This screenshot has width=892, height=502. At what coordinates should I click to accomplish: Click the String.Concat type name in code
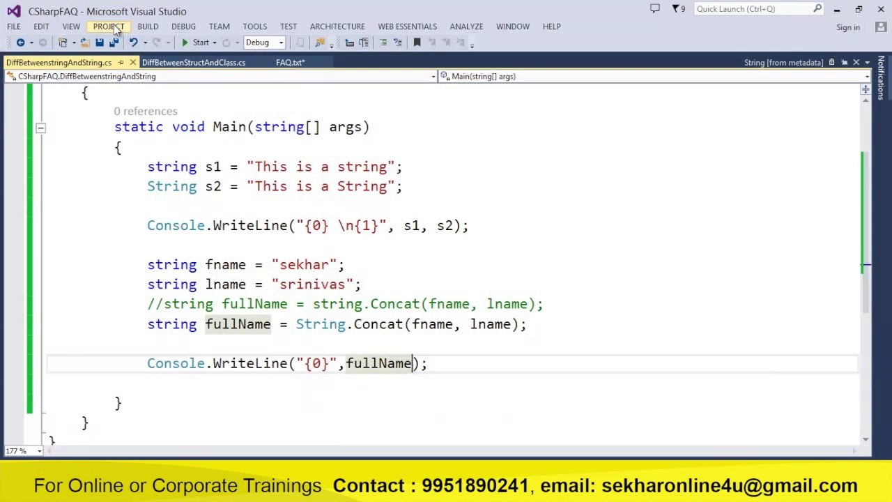pyautogui.click(x=321, y=324)
